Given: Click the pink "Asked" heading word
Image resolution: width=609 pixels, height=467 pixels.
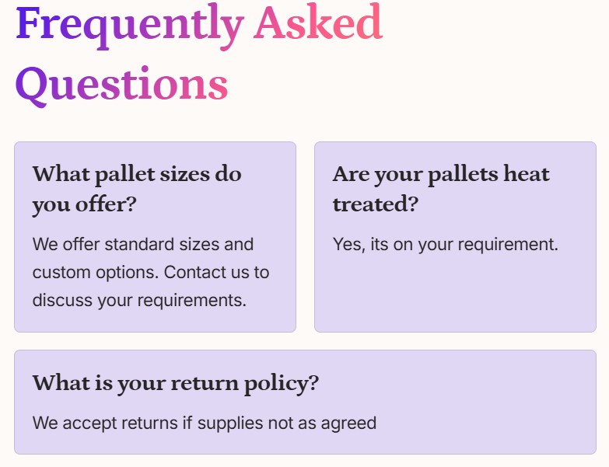Looking at the screenshot, I should pyautogui.click(x=318, y=23).
